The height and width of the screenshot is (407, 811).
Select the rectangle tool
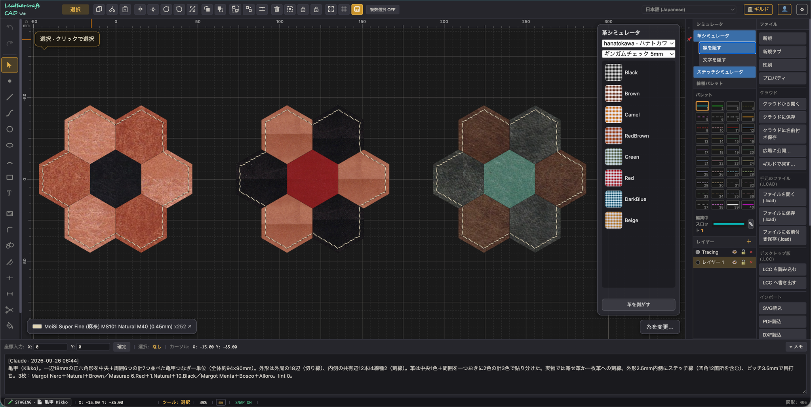10,177
